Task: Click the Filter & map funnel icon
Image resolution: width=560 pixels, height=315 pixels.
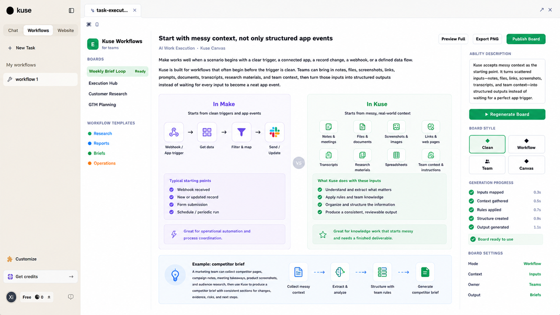Action: tap(241, 132)
